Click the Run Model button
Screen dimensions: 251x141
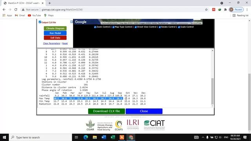click(55, 33)
